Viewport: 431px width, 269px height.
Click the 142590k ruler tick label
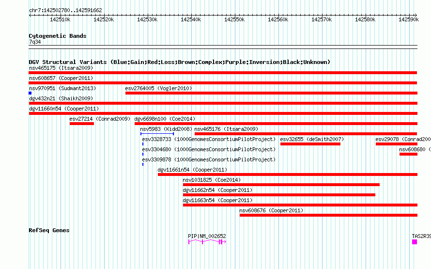coord(409,19)
